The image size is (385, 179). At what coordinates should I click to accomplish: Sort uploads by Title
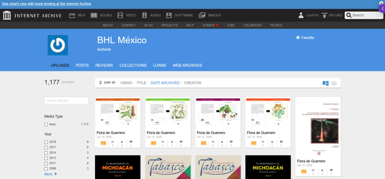[141, 83]
